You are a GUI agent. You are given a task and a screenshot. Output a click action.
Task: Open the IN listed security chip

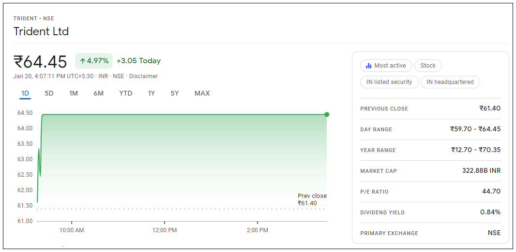coord(389,82)
